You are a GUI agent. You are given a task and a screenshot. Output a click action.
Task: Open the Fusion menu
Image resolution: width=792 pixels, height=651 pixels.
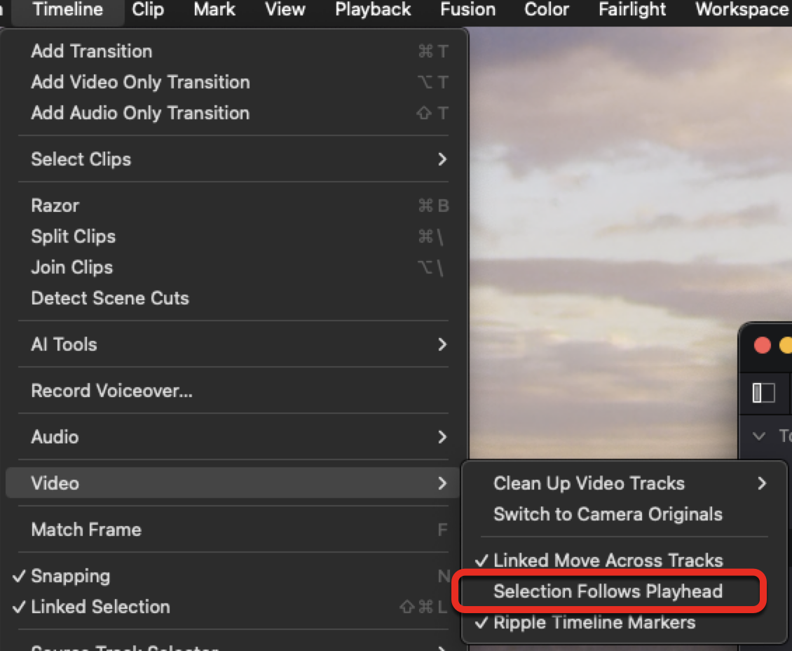click(x=467, y=10)
